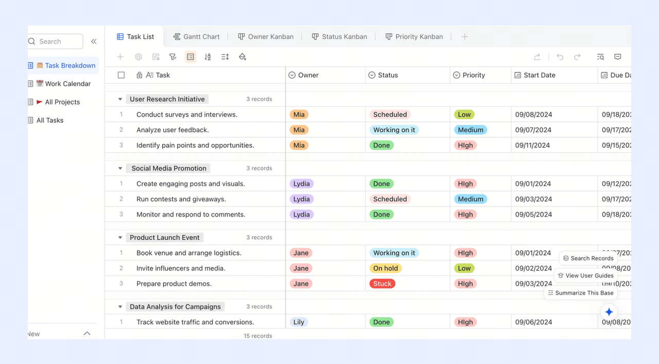Click the Stuck status tag for product demos
This screenshot has height=364, width=659.
coord(382,284)
